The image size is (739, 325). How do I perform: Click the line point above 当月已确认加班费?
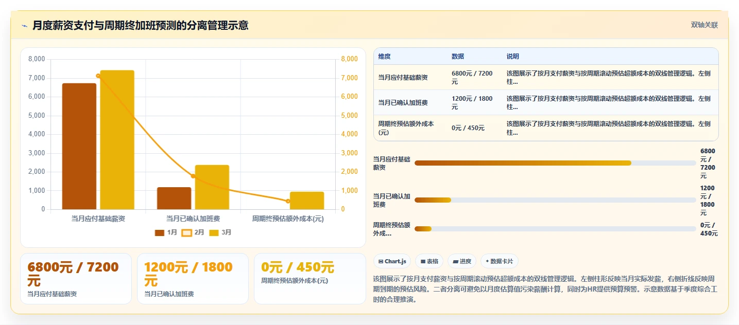click(193, 176)
